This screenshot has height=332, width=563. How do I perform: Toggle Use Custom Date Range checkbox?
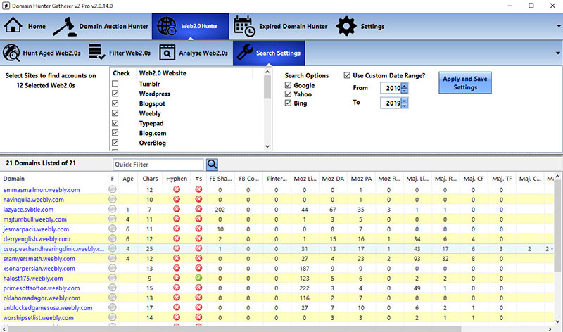pos(347,75)
